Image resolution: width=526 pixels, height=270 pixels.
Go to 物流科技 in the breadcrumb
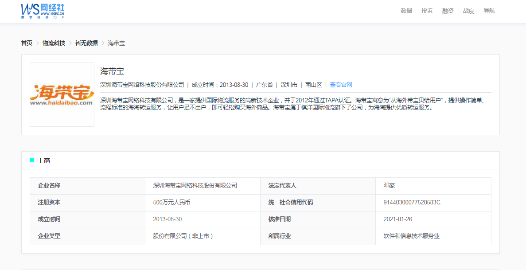point(54,43)
